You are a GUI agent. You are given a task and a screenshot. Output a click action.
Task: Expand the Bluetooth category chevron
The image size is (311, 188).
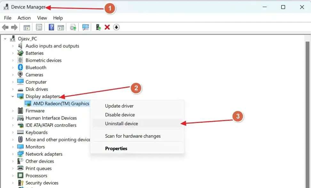click(x=13, y=68)
